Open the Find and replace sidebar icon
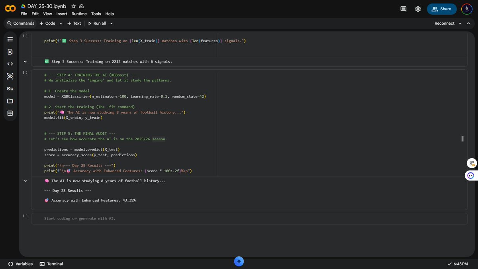The image size is (478, 269). [x=10, y=51]
